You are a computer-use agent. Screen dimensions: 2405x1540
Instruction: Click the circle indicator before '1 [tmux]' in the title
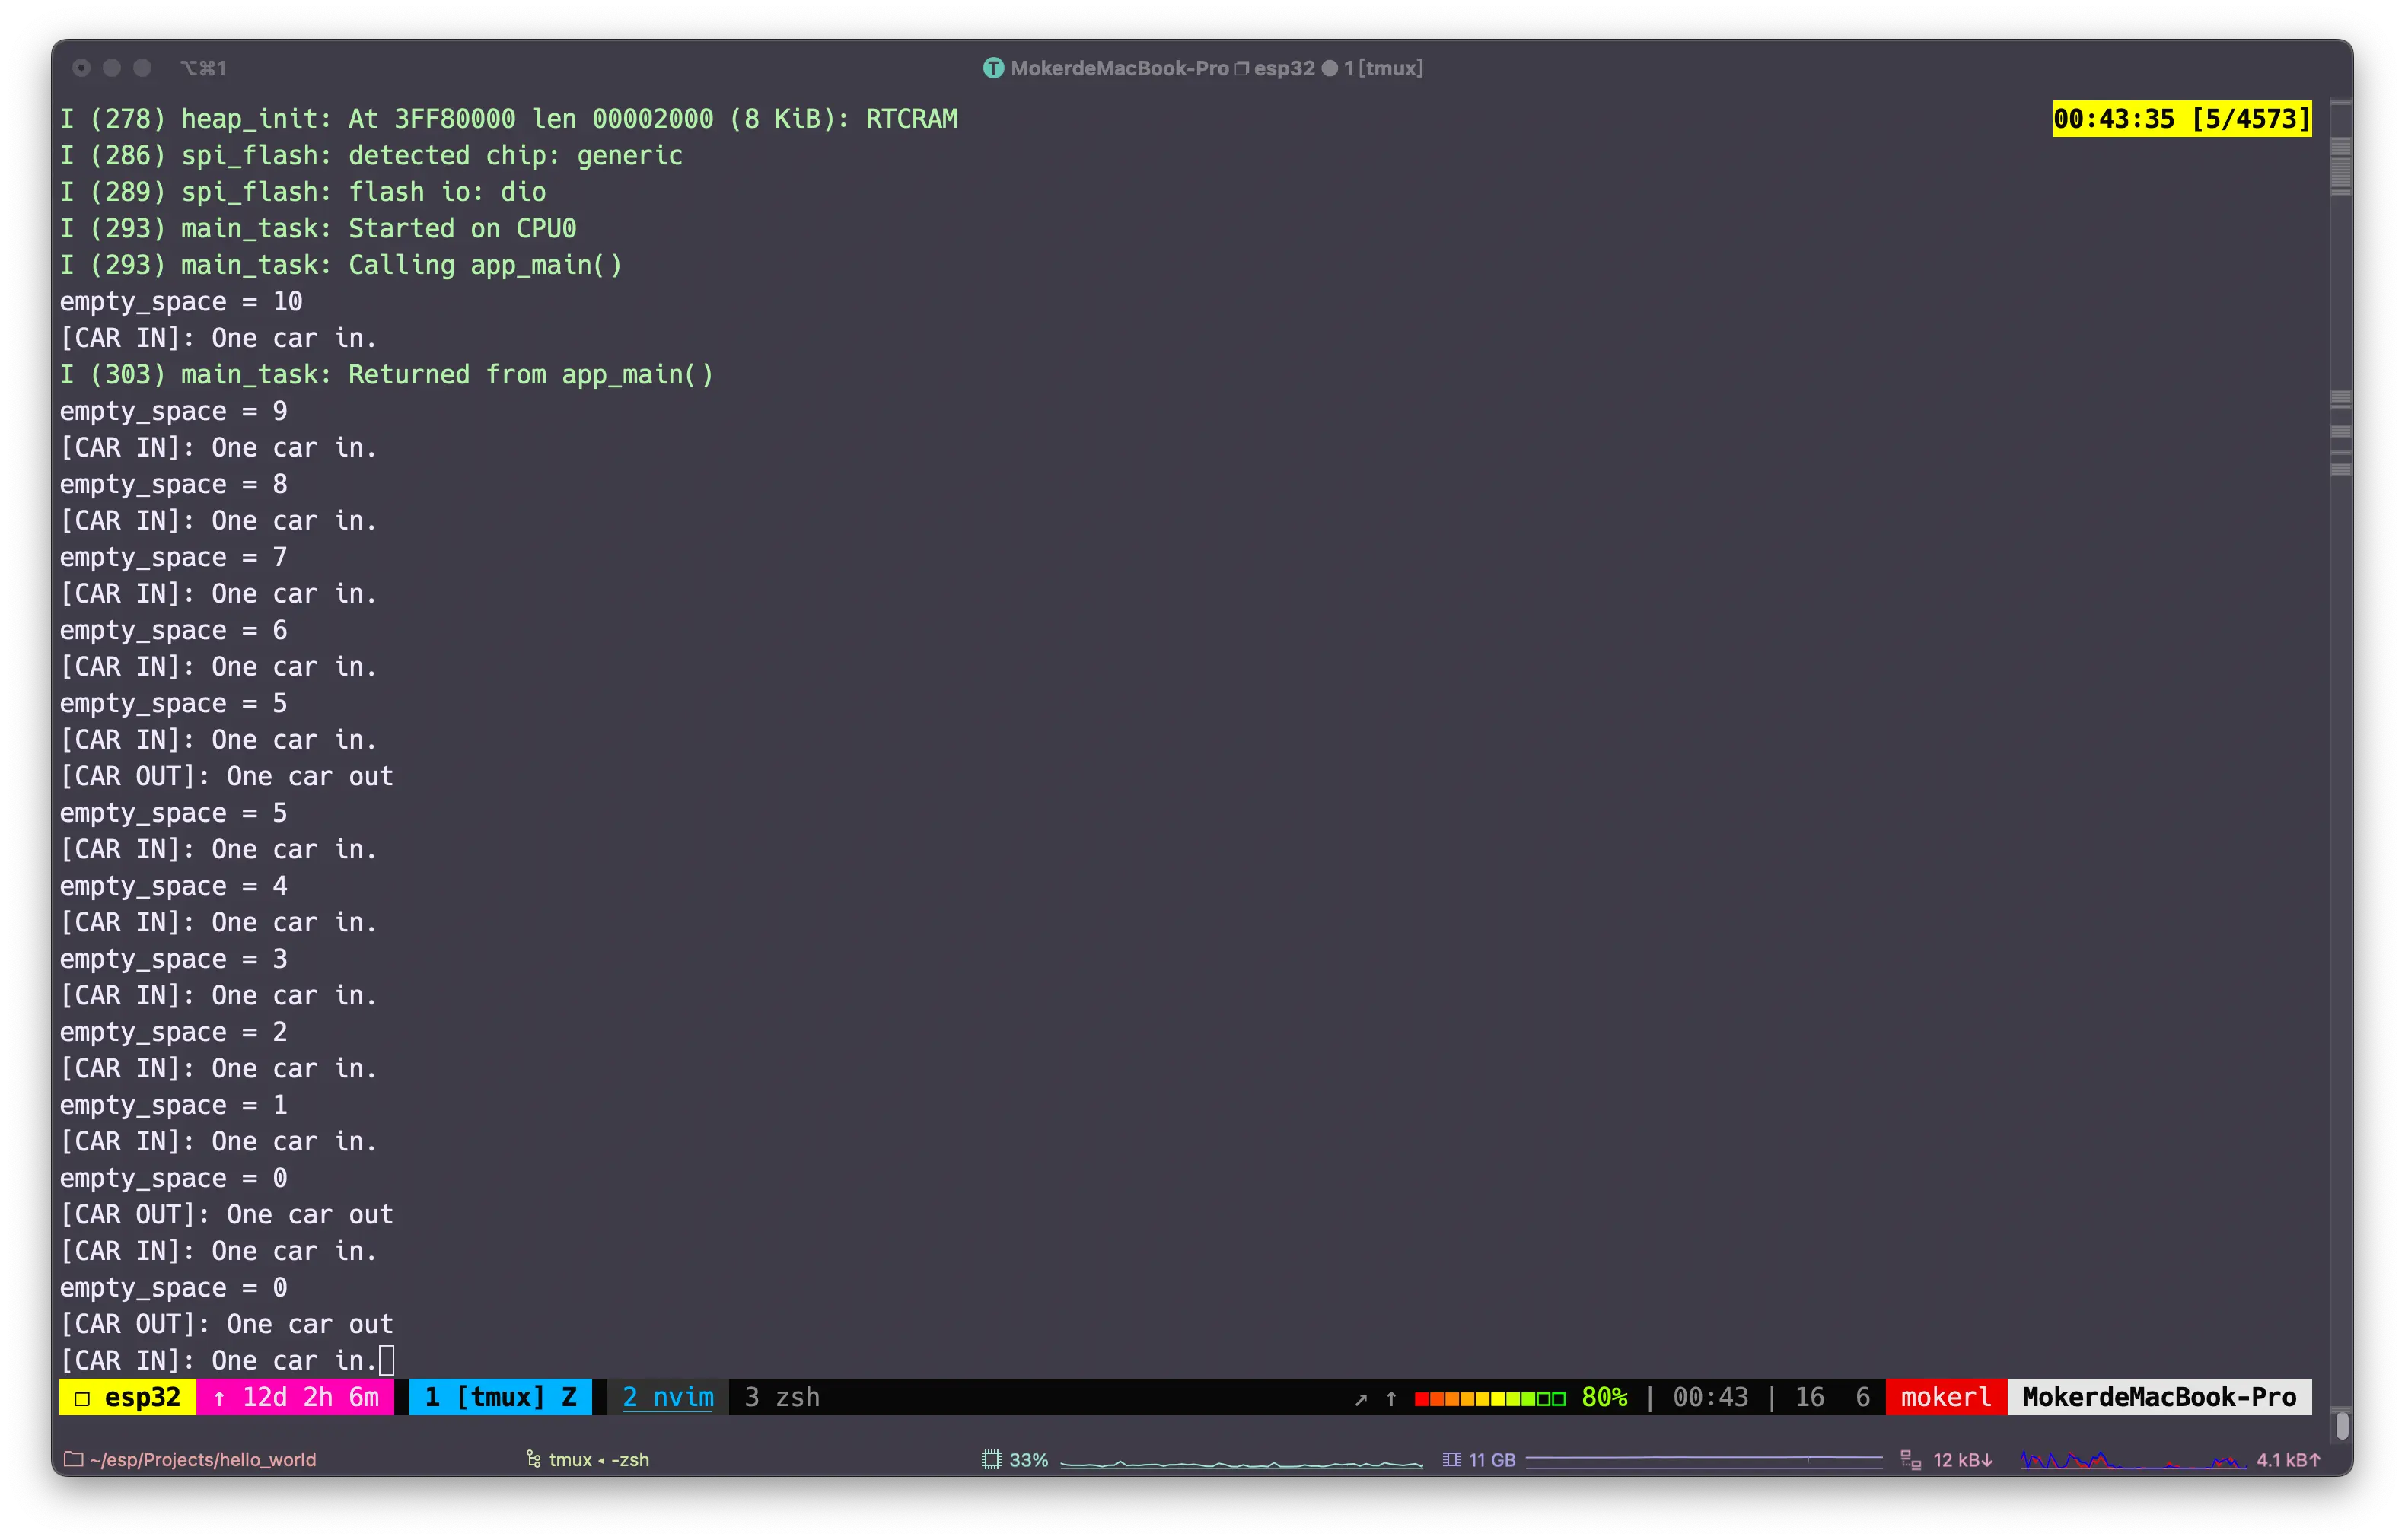[1329, 68]
